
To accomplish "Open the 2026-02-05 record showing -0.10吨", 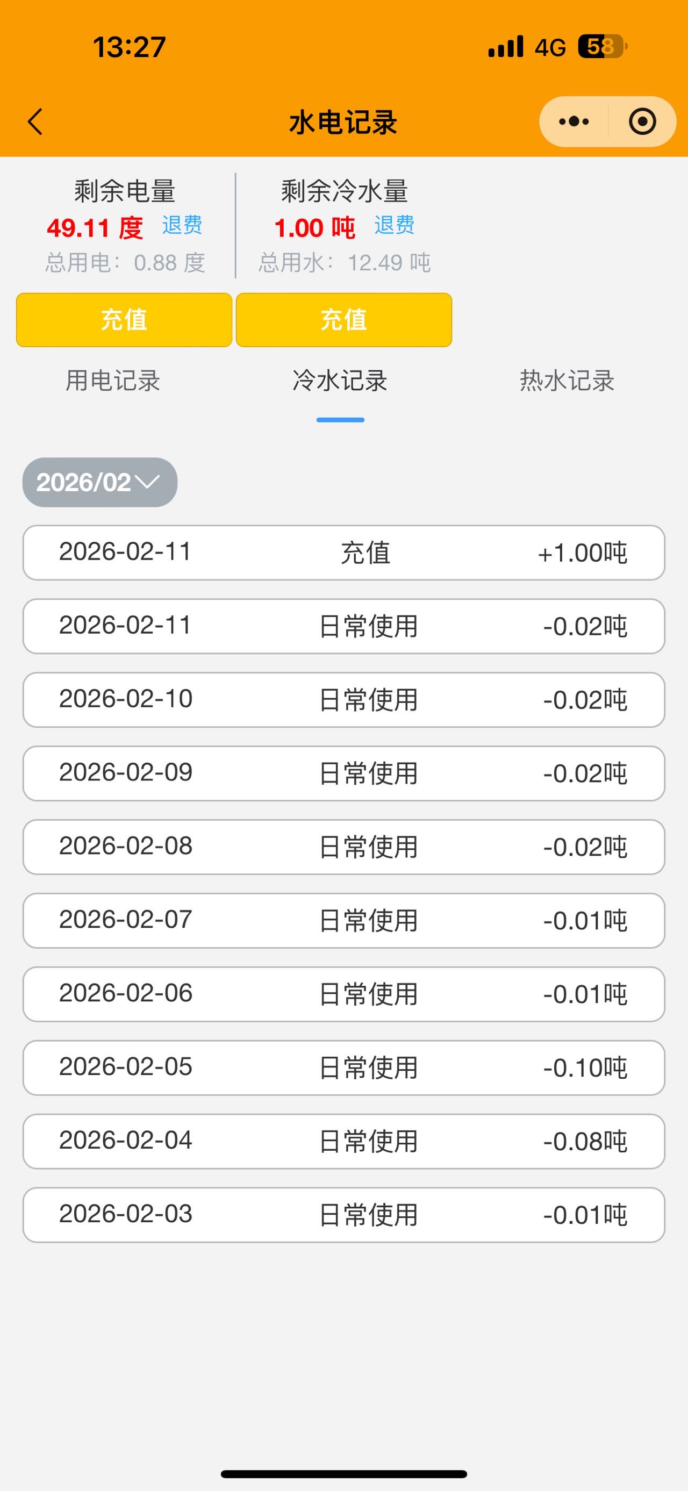I will [x=343, y=1067].
